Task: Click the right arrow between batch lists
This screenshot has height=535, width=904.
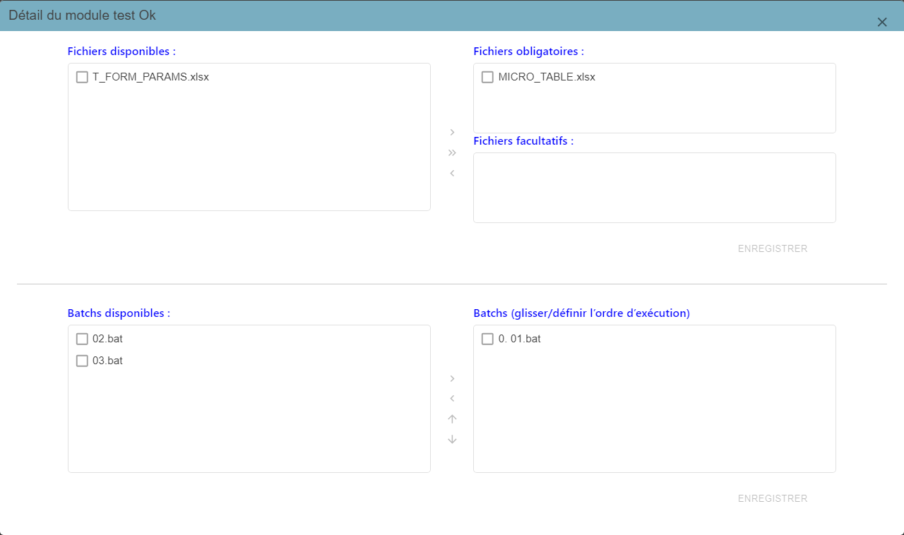Action: [452, 378]
